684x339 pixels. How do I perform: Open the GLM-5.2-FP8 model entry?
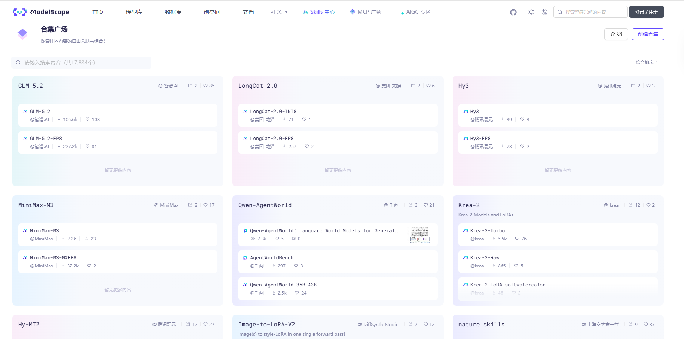coord(118,142)
